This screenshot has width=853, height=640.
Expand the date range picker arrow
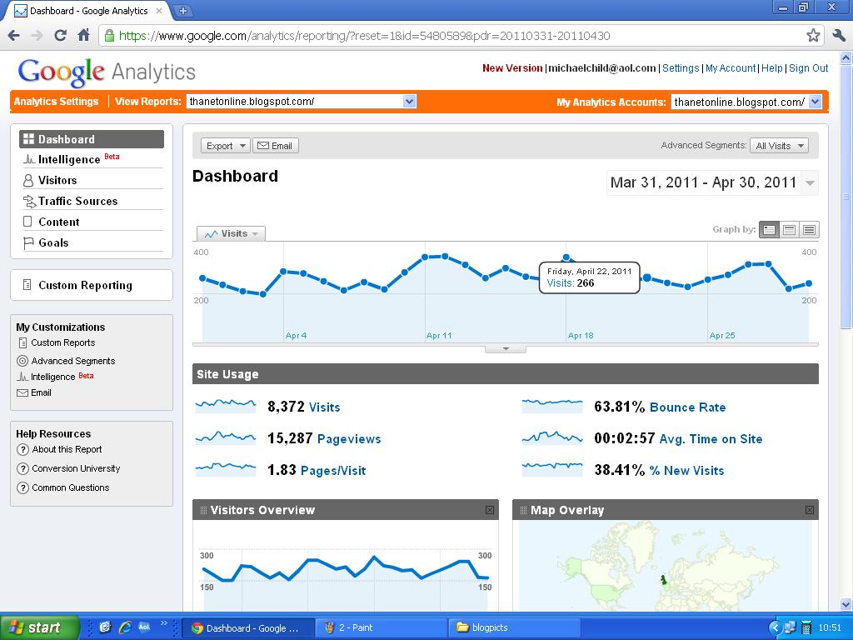point(810,182)
